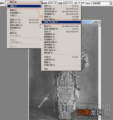The image size is (113, 120).
Task: Open the 流量 flow slider arrow
Action: click(x=71, y=3)
